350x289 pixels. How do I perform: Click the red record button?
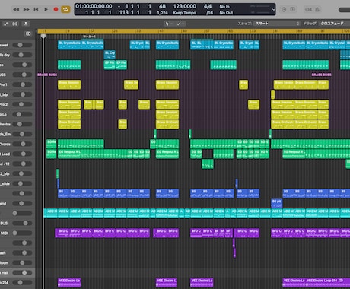tap(56, 9)
